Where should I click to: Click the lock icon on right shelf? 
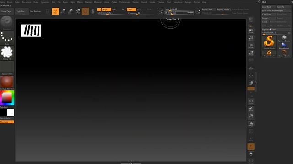[x=251, y=83]
